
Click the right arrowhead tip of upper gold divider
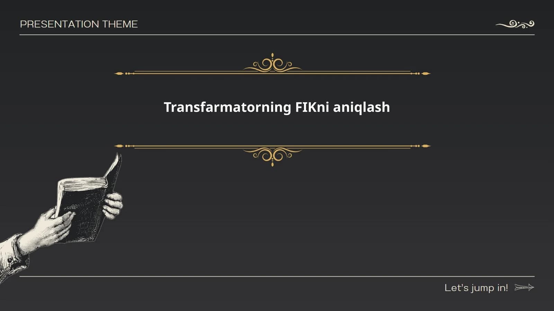pos(426,74)
